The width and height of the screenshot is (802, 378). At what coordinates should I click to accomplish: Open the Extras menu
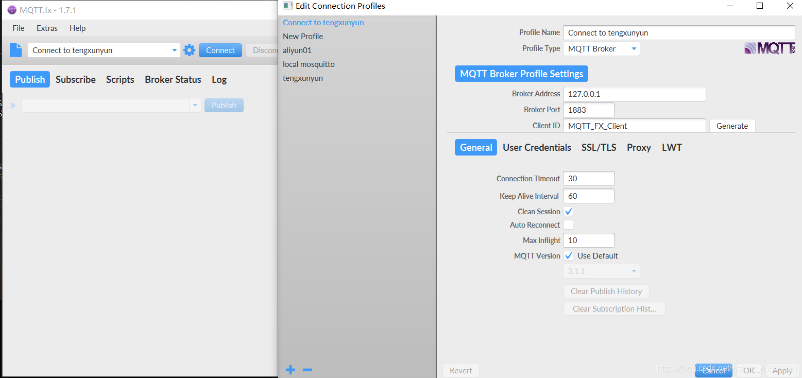click(x=47, y=28)
